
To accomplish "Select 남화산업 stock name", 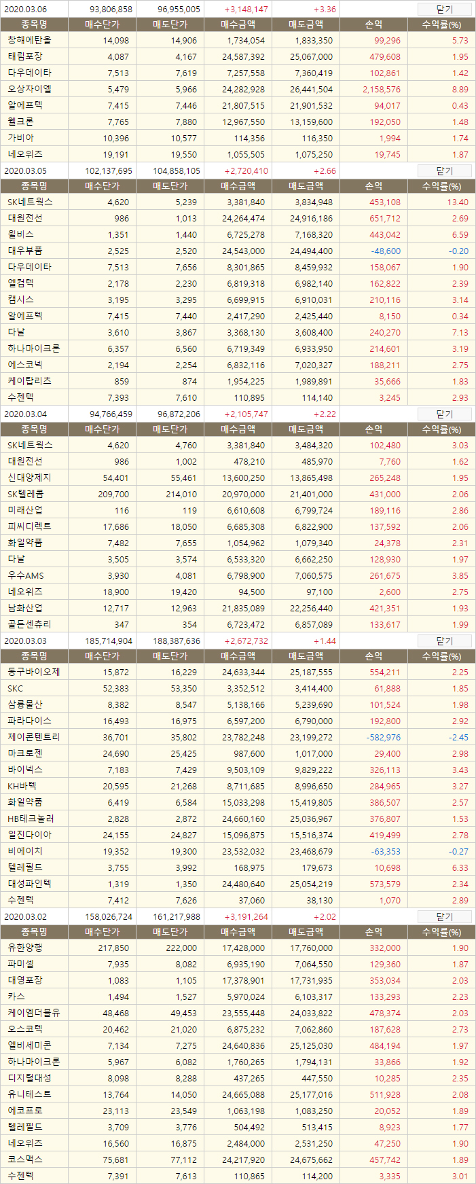I will (25, 608).
